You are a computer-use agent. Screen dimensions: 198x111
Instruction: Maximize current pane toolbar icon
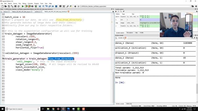tap(61, 6)
